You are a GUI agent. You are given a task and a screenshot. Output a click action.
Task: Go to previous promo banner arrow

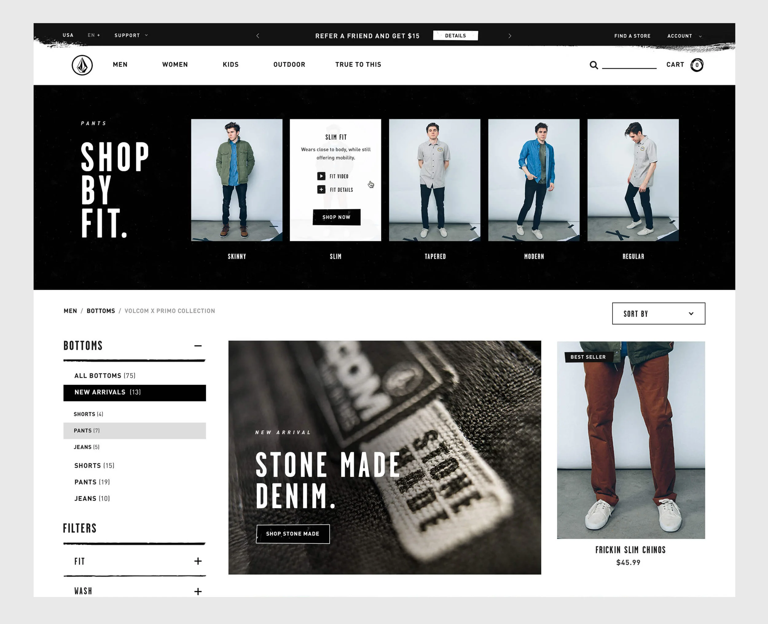[257, 36]
